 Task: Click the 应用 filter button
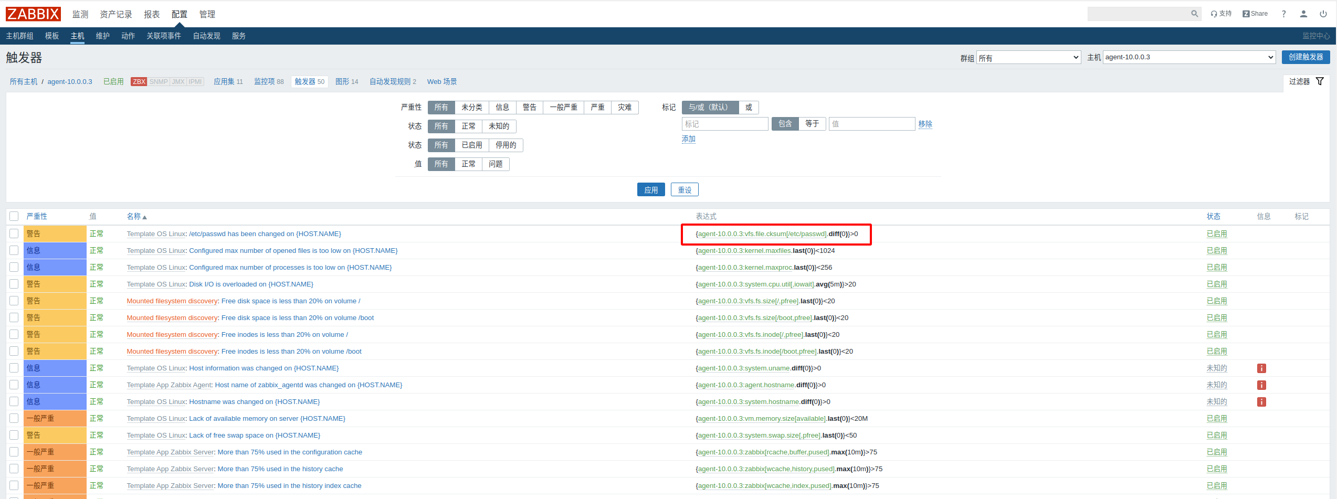(651, 189)
